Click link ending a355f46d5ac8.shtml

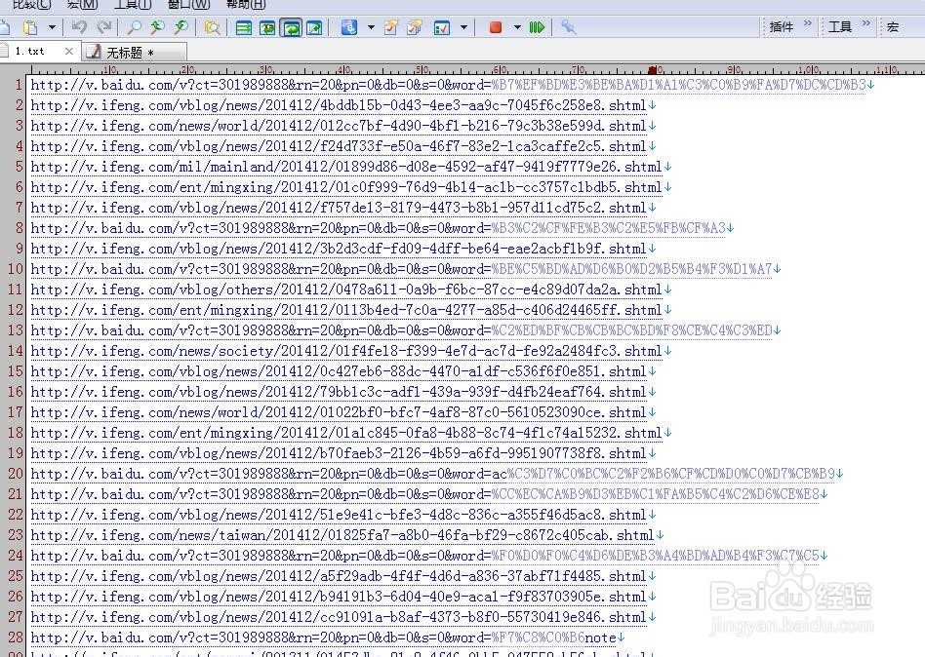(339, 515)
